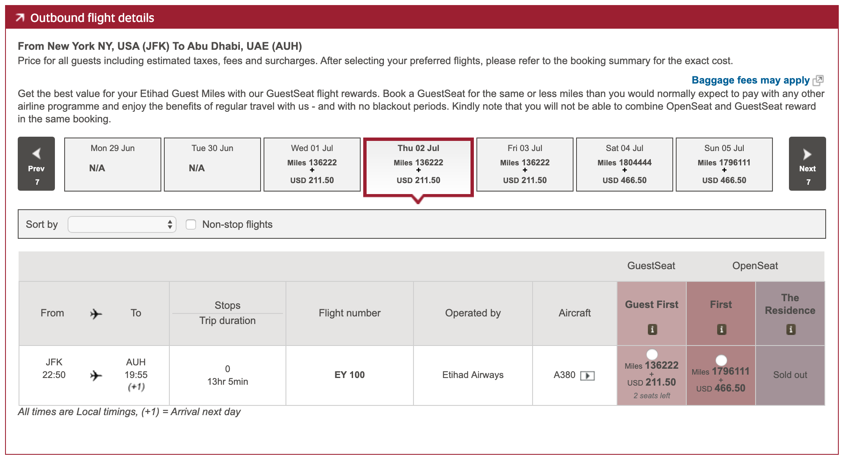Open the Sort by dropdown
This screenshot has height=459, width=843.
[x=122, y=224]
